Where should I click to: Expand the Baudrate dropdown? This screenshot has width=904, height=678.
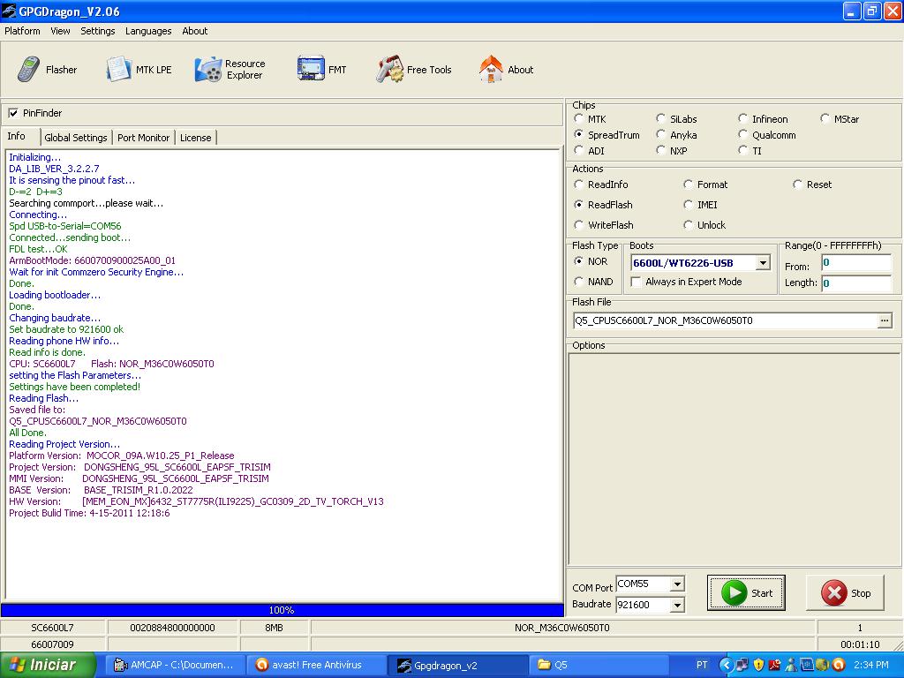click(x=678, y=605)
